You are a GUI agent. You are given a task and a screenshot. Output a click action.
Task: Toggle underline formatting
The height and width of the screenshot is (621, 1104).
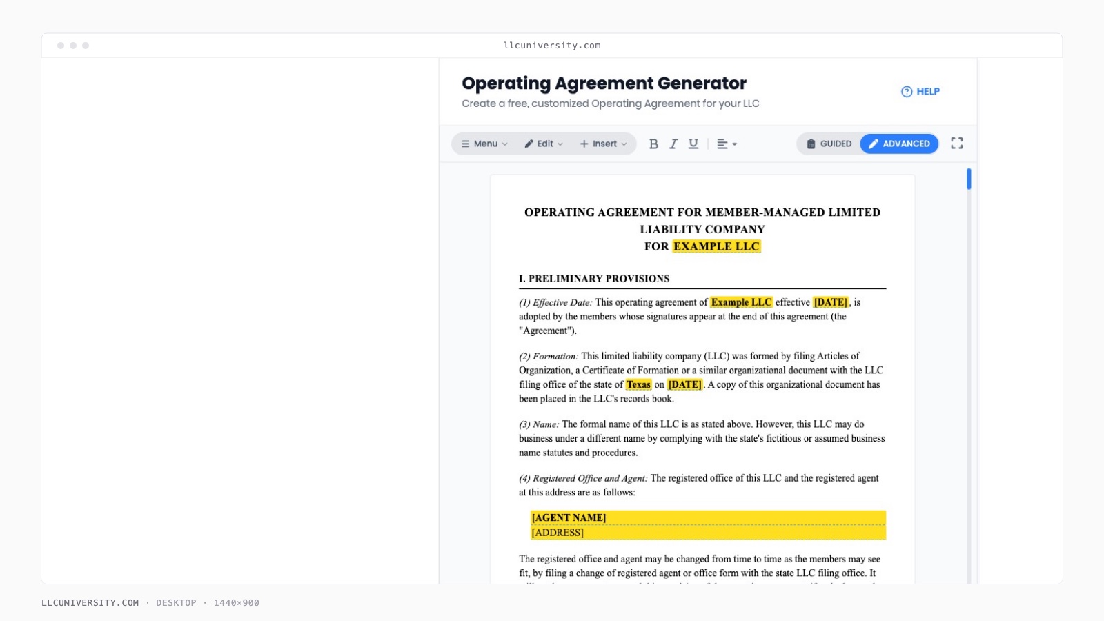[693, 144]
